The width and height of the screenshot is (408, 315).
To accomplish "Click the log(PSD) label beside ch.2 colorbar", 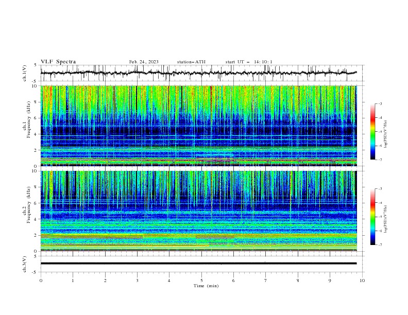I will 386,219.
